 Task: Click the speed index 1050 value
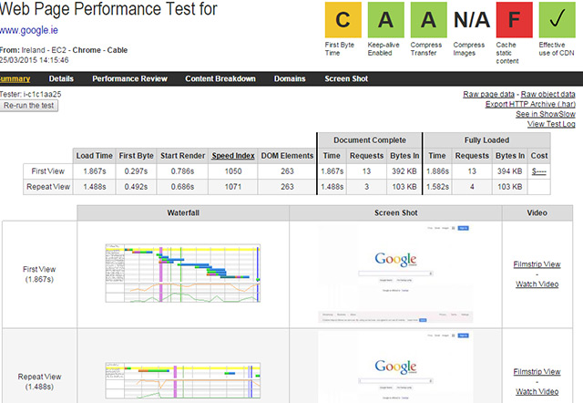point(233,171)
